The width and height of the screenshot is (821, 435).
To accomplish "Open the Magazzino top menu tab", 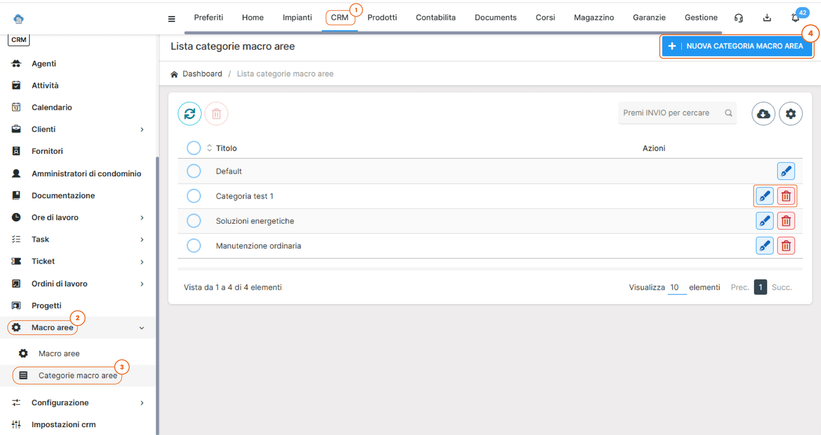I will click(594, 17).
